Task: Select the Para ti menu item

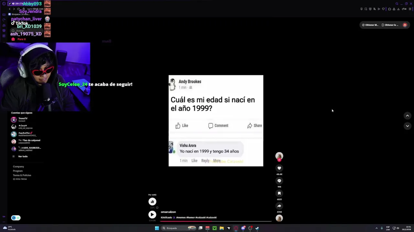Action: click(18, 39)
